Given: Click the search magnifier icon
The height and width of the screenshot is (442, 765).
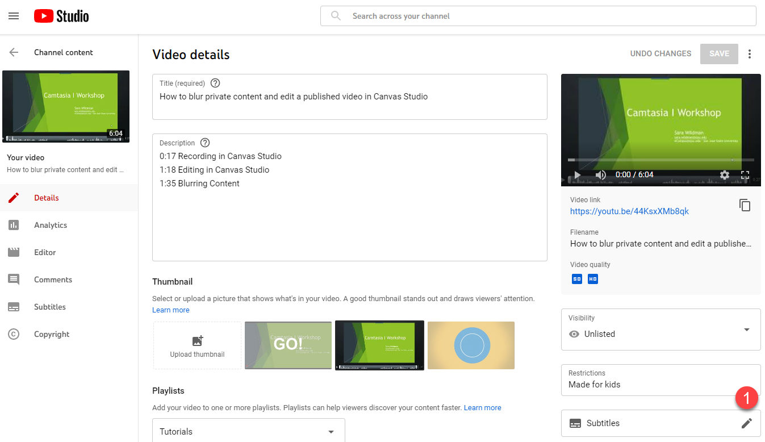Looking at the screenshot, I should 336,16.
